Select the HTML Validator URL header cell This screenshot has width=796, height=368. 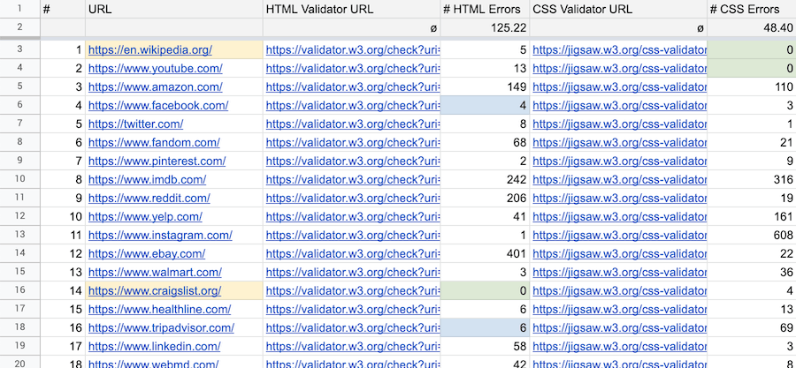pyautogui.click(x=351, y=9)
